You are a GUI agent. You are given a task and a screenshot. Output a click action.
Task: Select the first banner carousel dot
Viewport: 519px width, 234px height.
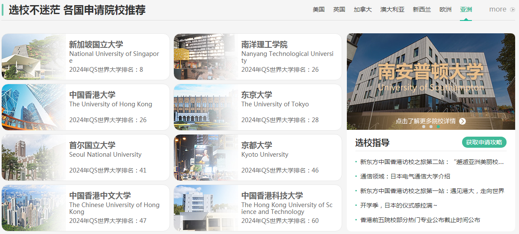pos(424,127)
